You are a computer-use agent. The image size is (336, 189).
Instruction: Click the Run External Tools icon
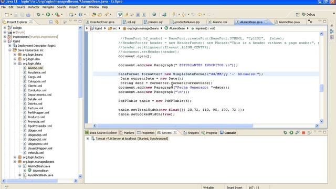coord(57,15)
